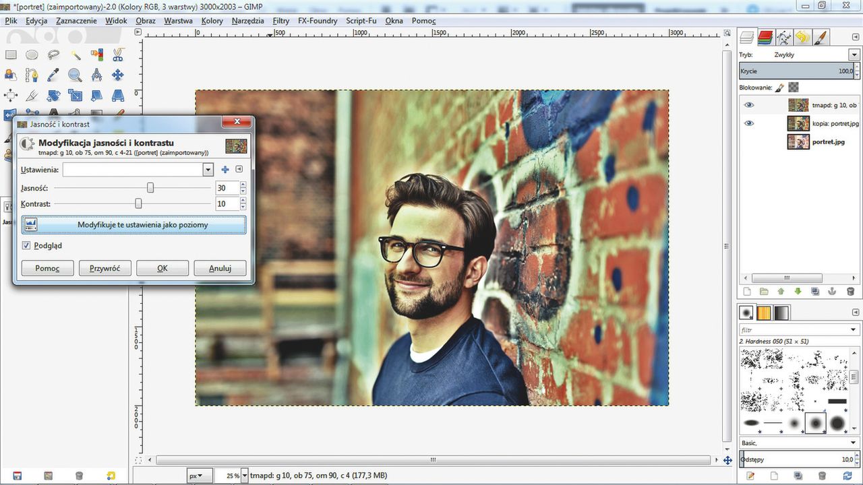
Task: Save settings with plus icon in dialog
Action: pos(225,170)
